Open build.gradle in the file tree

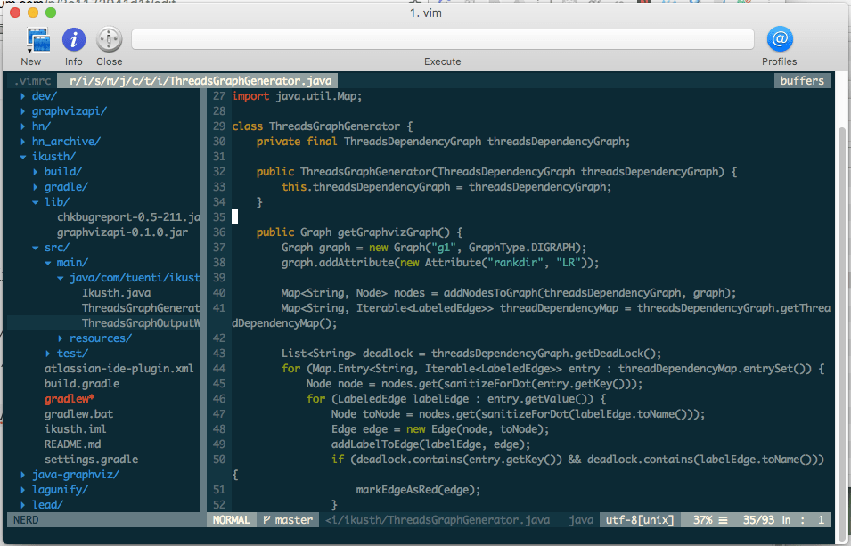81,384
